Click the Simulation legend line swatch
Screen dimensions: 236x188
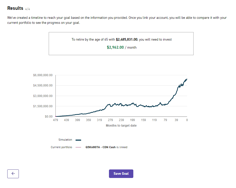click(x=78, y=140)
